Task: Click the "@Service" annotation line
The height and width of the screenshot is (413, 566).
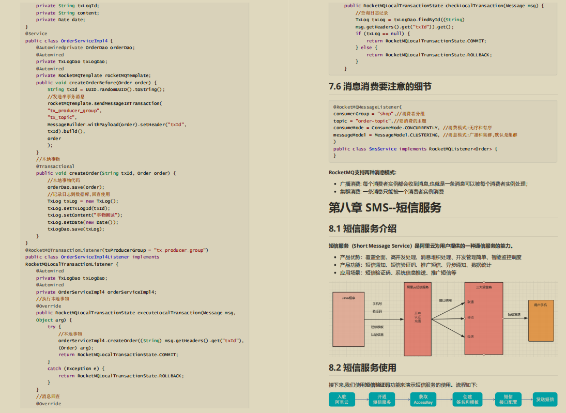Action: (x=36, y=34)
